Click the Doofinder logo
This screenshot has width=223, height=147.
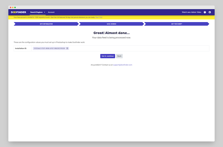click(x=18, y=12)
